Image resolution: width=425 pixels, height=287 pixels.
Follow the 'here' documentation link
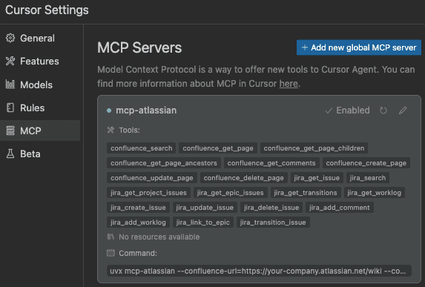click(x=289, y=84)
